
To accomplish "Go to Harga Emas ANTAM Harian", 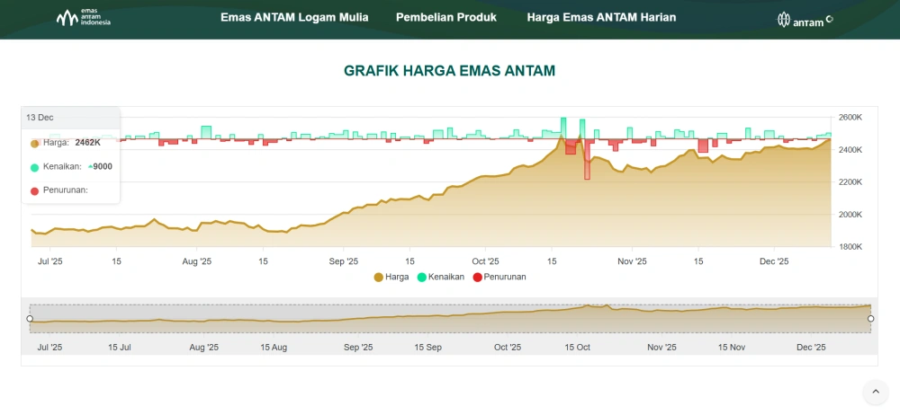I will pos(601,17).
